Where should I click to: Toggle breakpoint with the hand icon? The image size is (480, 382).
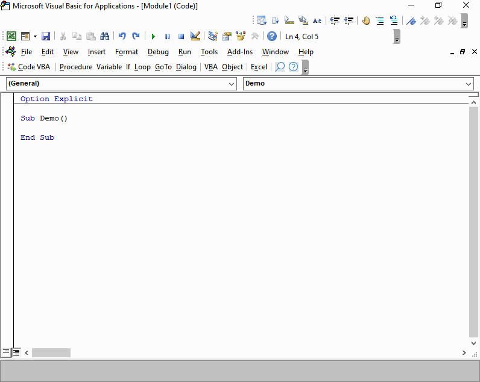[x=366, y=21]
